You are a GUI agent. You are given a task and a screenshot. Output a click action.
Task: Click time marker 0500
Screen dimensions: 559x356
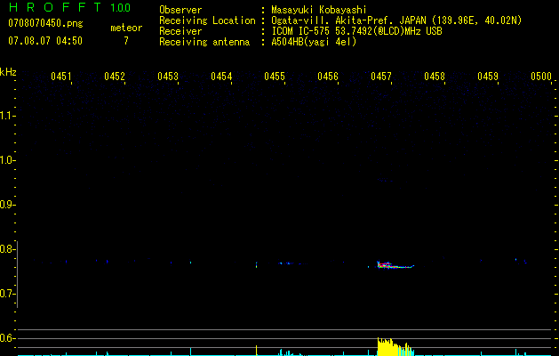541,77
